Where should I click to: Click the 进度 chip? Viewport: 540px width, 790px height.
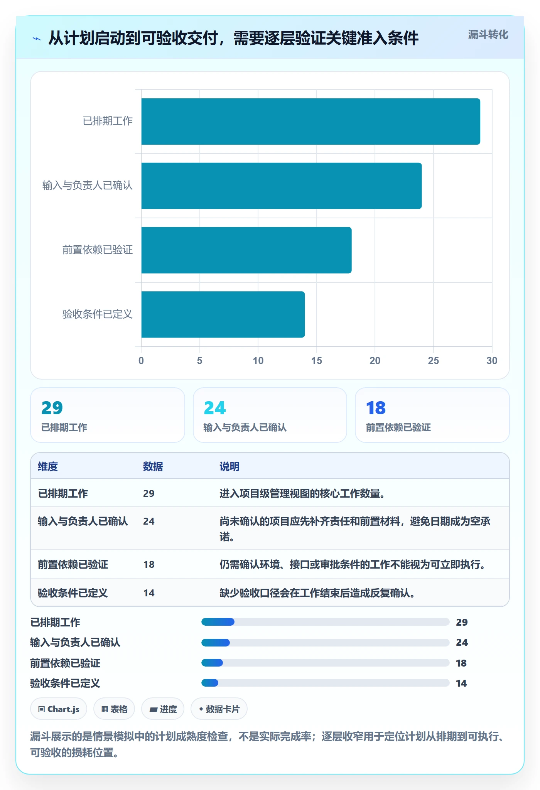click(163, 709)
